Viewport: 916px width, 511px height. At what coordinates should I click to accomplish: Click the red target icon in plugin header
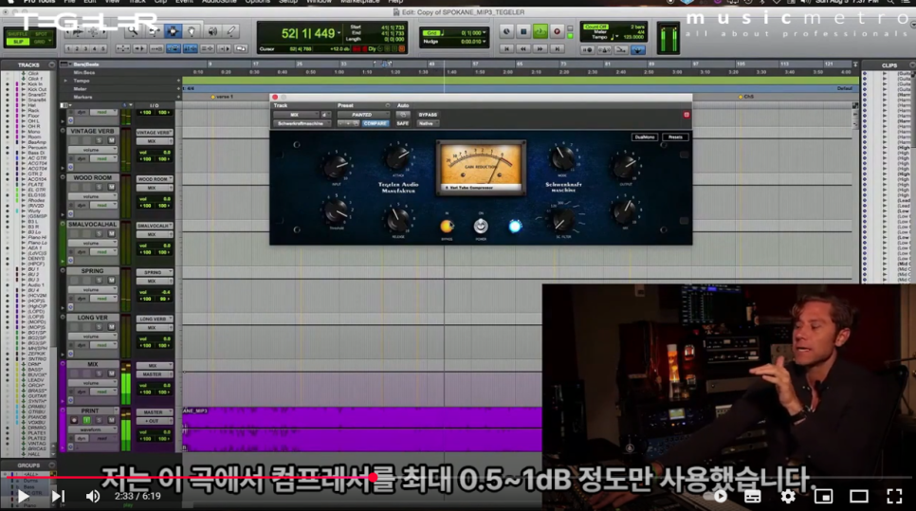[687, 115]
